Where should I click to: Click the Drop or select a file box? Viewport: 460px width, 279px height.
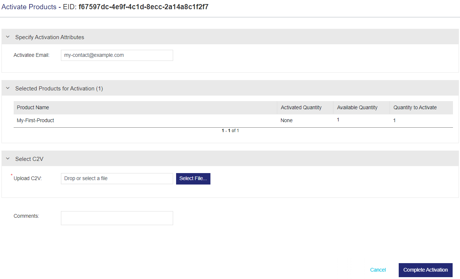[x=117, y=179]
